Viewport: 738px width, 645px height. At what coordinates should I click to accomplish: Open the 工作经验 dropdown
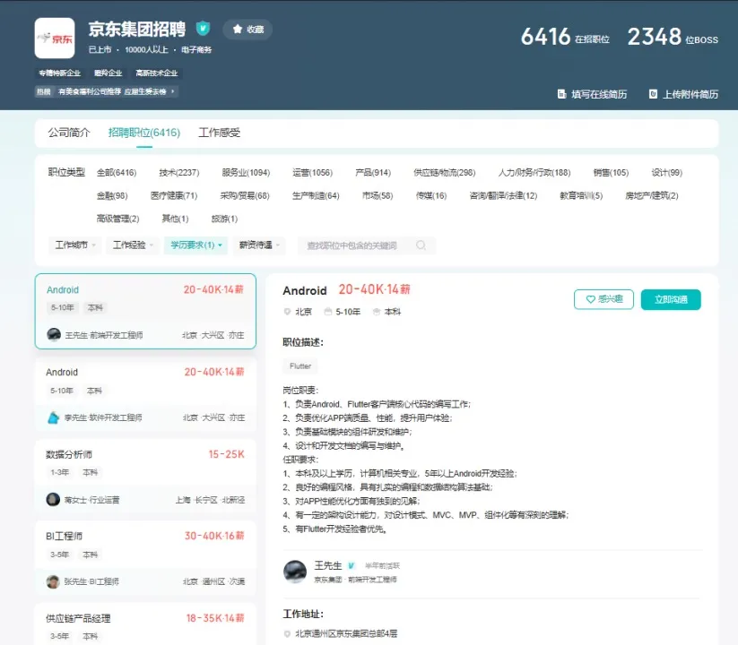[x=133, y=245]
